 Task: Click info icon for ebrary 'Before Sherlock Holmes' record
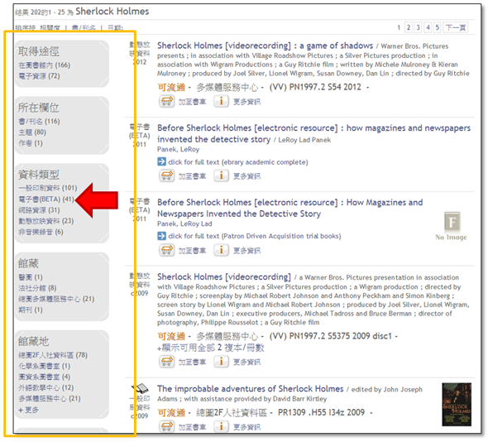[221, 175]
